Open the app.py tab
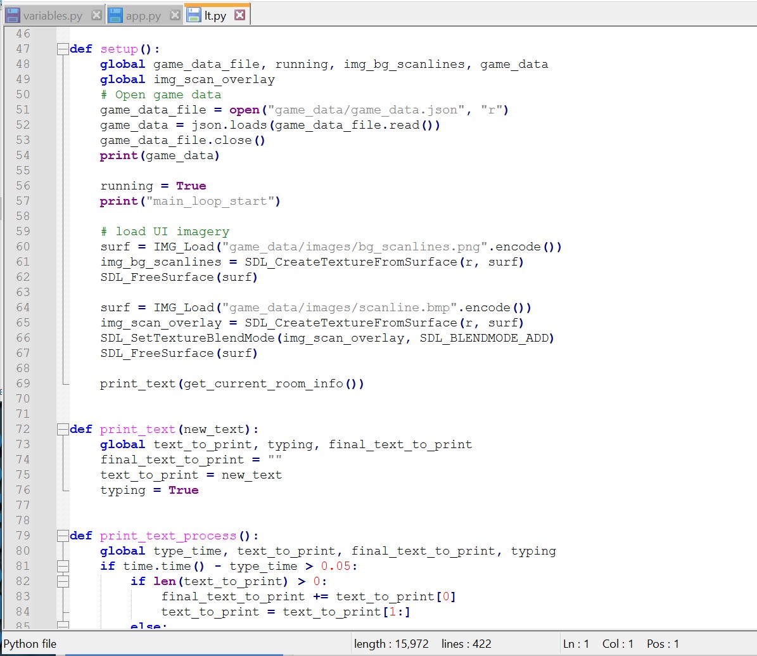Screen dimensions: 757x656 coord(143,16)
